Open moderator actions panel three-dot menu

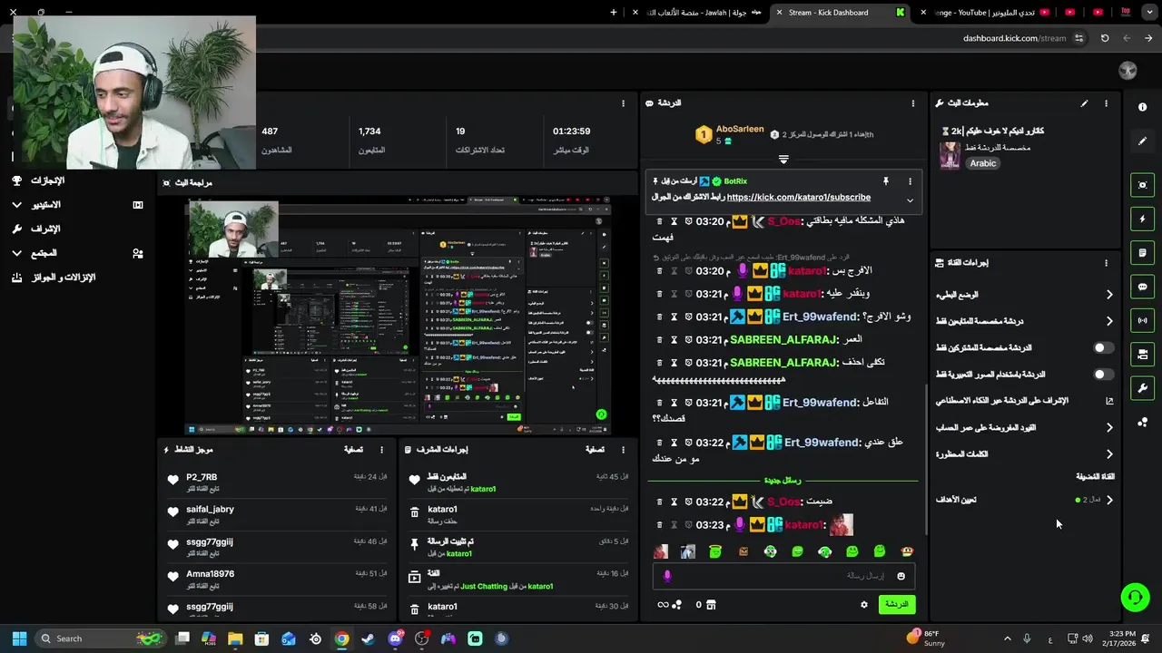pyautogui.click(x=623, y=449)
